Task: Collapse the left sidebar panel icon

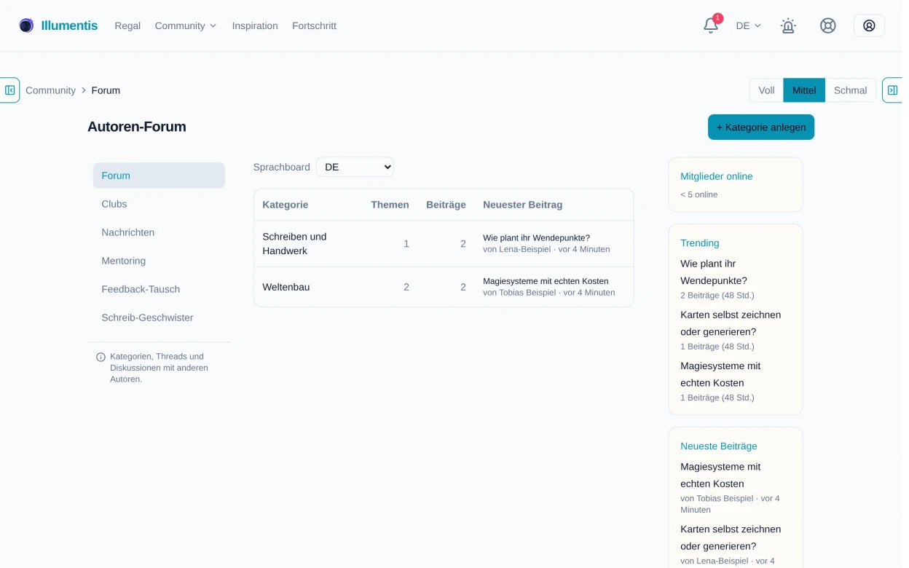Action: click(x=9, y=90)
